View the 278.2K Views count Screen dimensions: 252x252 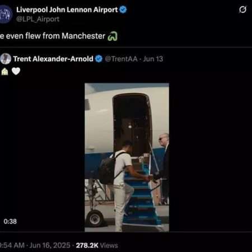(x=97, y=245)
